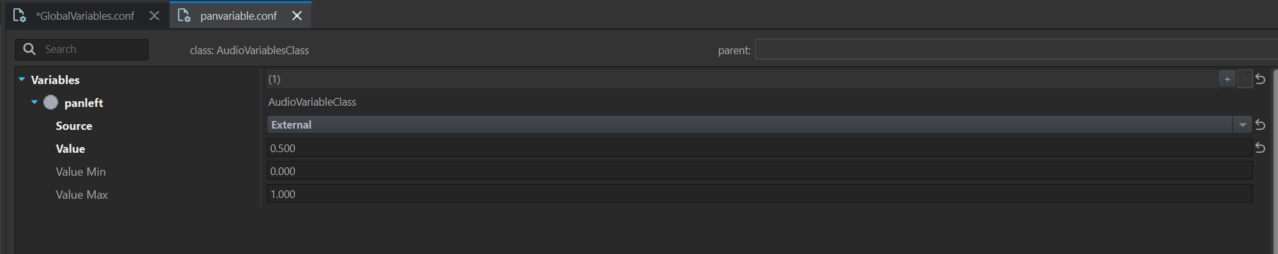Collapse the panleft entry

(x=34, y=102)
